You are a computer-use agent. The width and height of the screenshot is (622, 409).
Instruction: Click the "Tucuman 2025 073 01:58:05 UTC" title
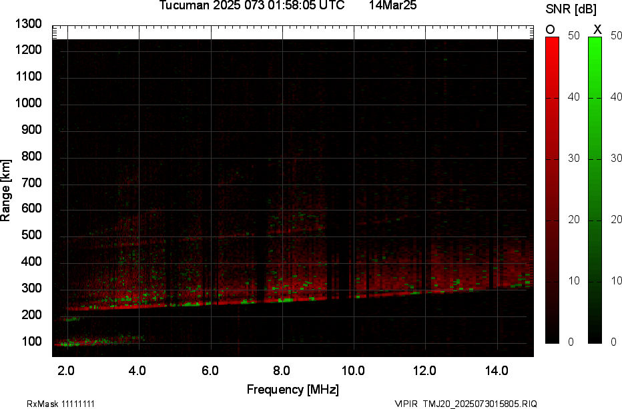tap(252, 6)
